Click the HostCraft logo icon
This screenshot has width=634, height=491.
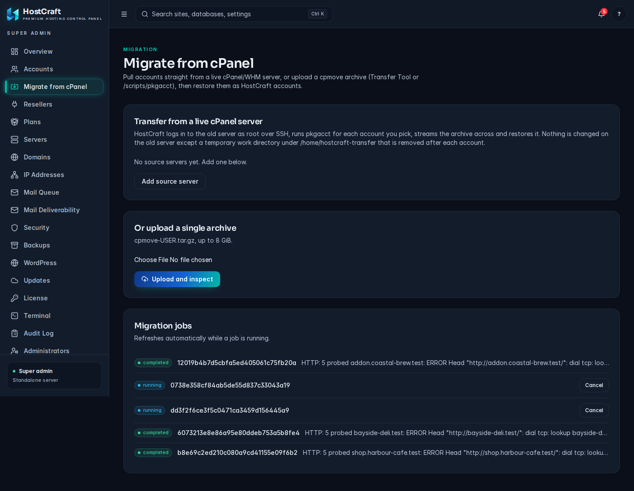(x=13, y=14)
